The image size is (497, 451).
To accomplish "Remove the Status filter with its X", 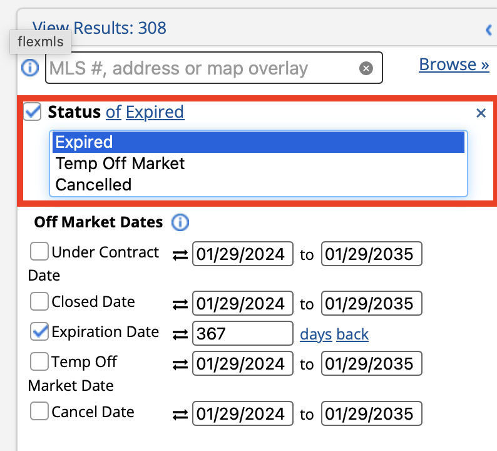I will tap(481, 113).
